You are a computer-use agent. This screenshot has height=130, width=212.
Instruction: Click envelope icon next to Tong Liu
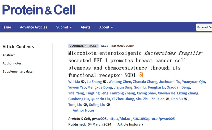(x=86, y=105)
